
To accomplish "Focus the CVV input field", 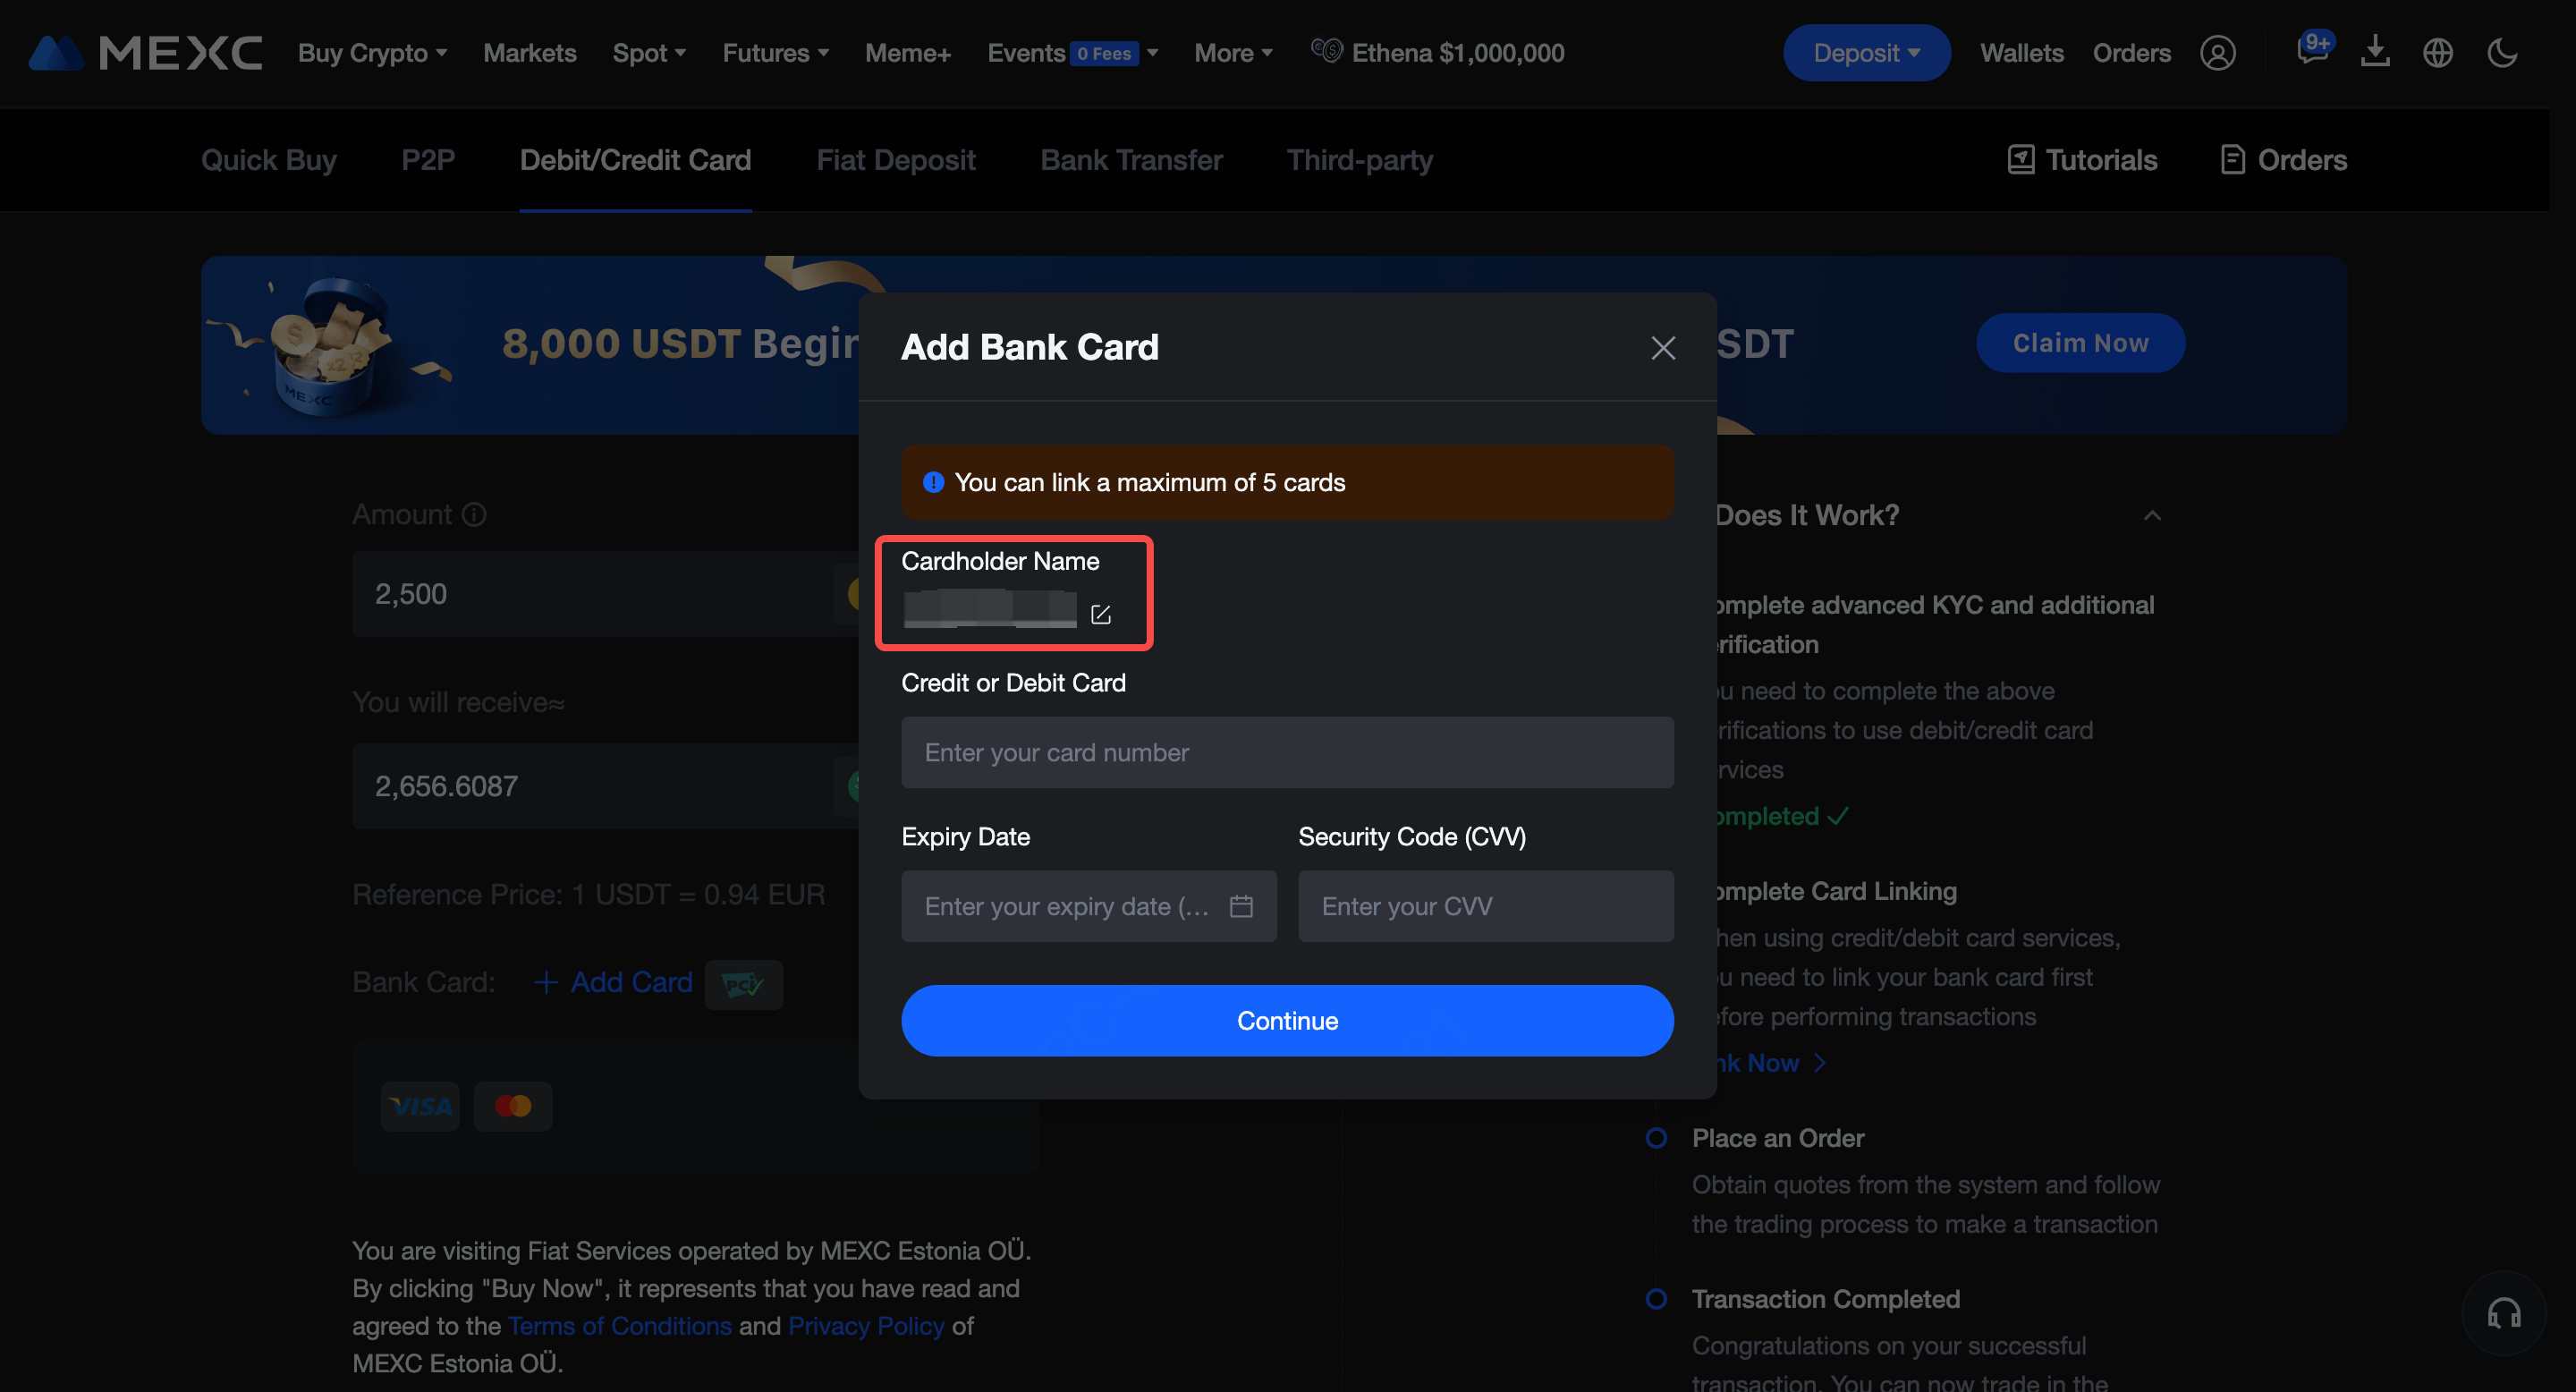I will (1485, 906).
